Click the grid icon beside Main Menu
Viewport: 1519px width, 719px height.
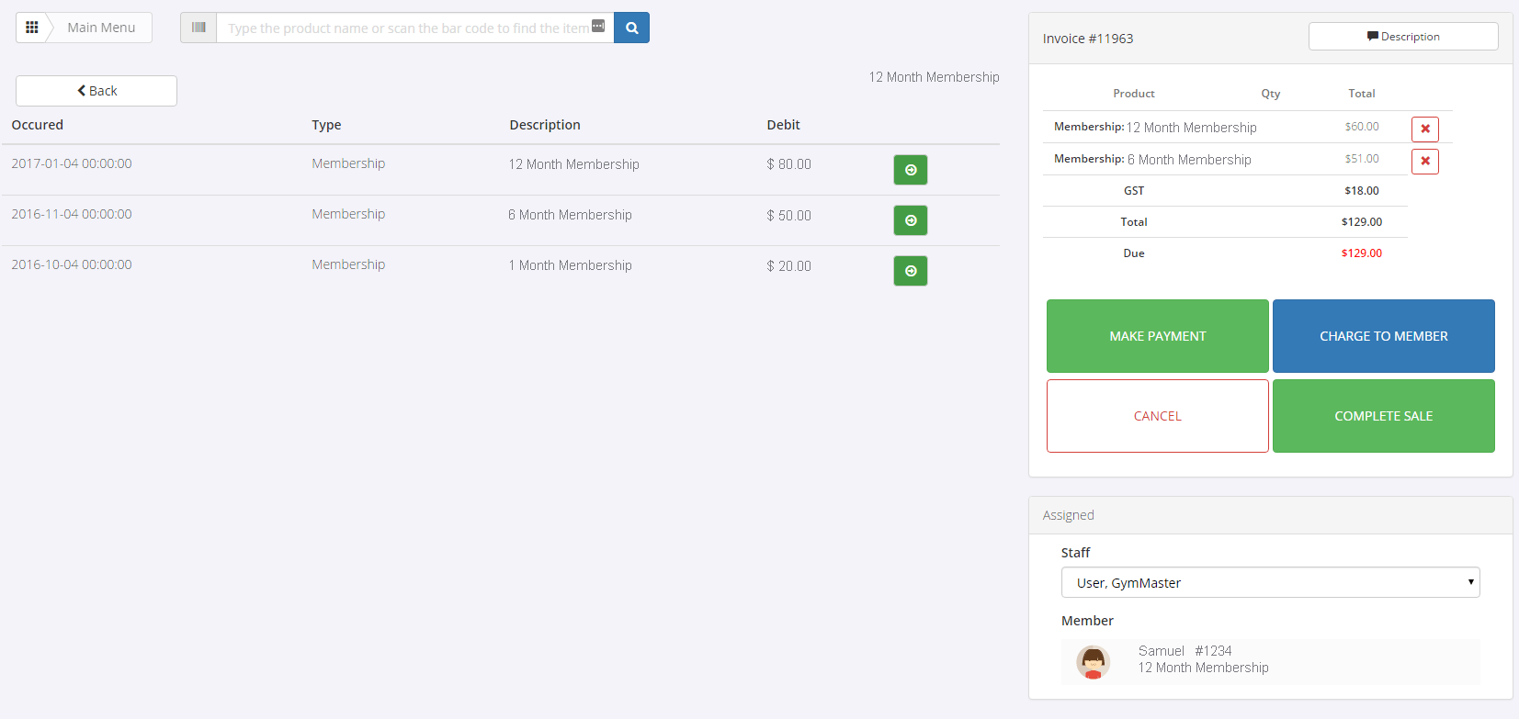(32, 28)
